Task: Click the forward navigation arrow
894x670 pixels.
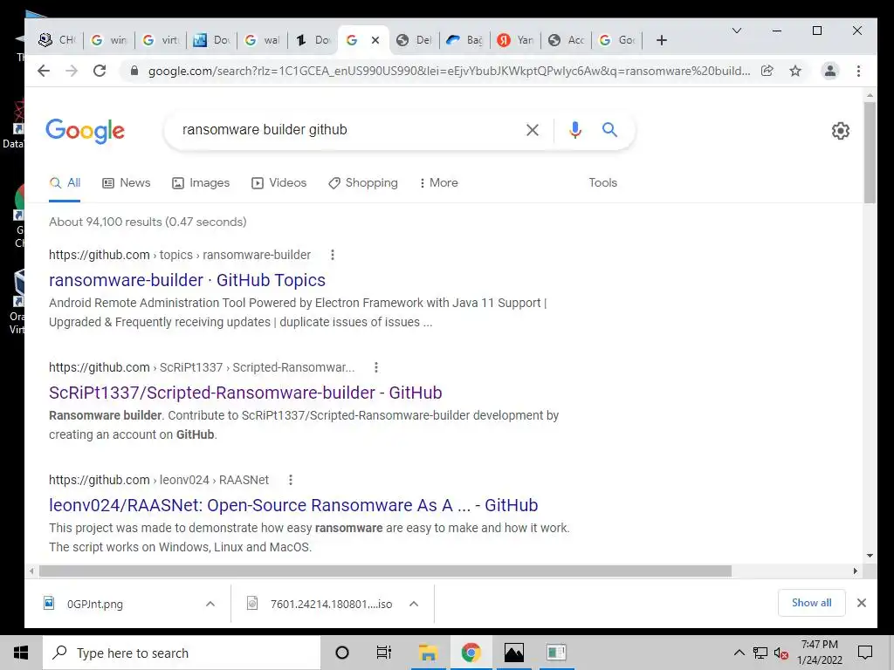Action: [x=72, y=71]
